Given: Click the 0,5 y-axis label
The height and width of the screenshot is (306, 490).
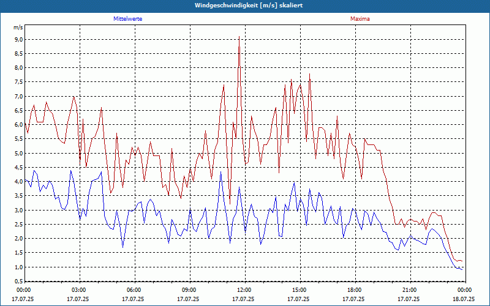Looking at the screenshot, I should [x=19, y=282].
